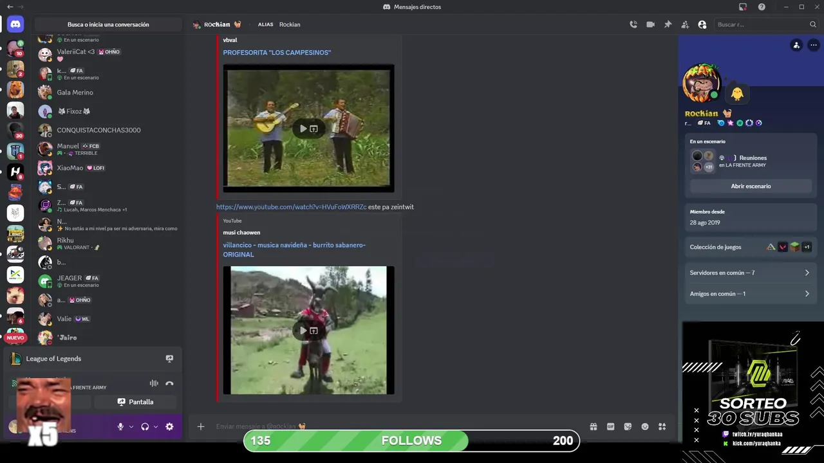Open DM with Manuel
Image resolution: width=824 pixels, height=463 pixels.
pyautogui.click(x=108, y=149)
